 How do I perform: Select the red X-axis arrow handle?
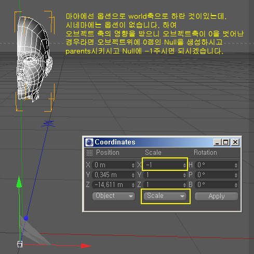tap(86, 246)
